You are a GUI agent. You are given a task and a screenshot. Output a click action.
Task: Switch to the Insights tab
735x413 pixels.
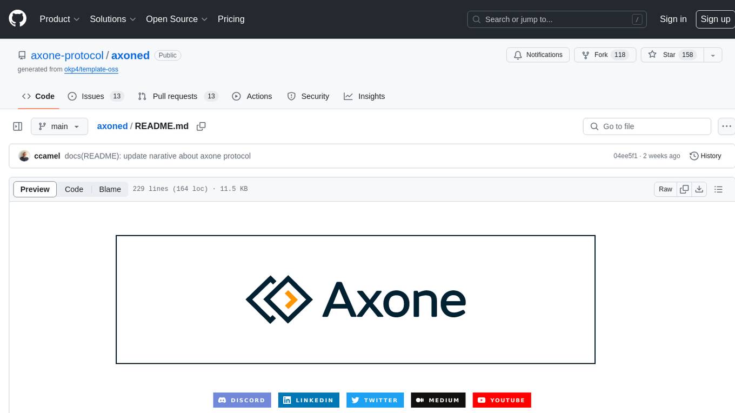(364, 96)
